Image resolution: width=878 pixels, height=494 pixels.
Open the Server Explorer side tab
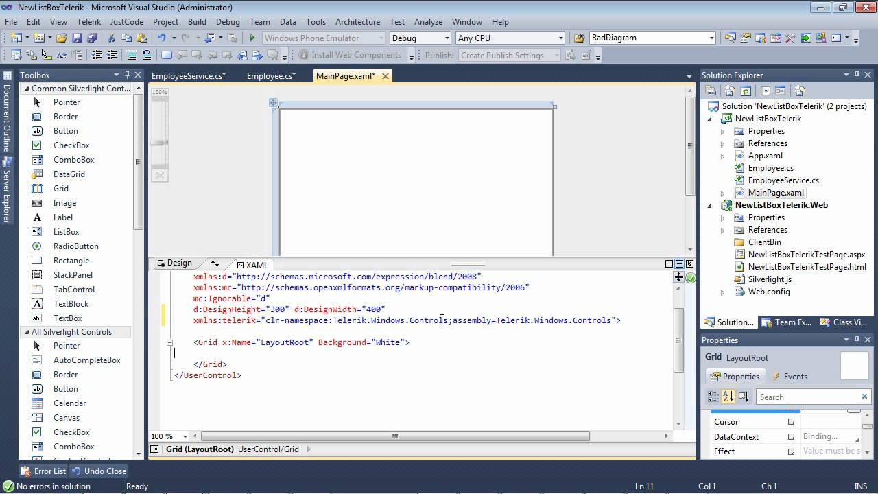[x=7, y=191]
